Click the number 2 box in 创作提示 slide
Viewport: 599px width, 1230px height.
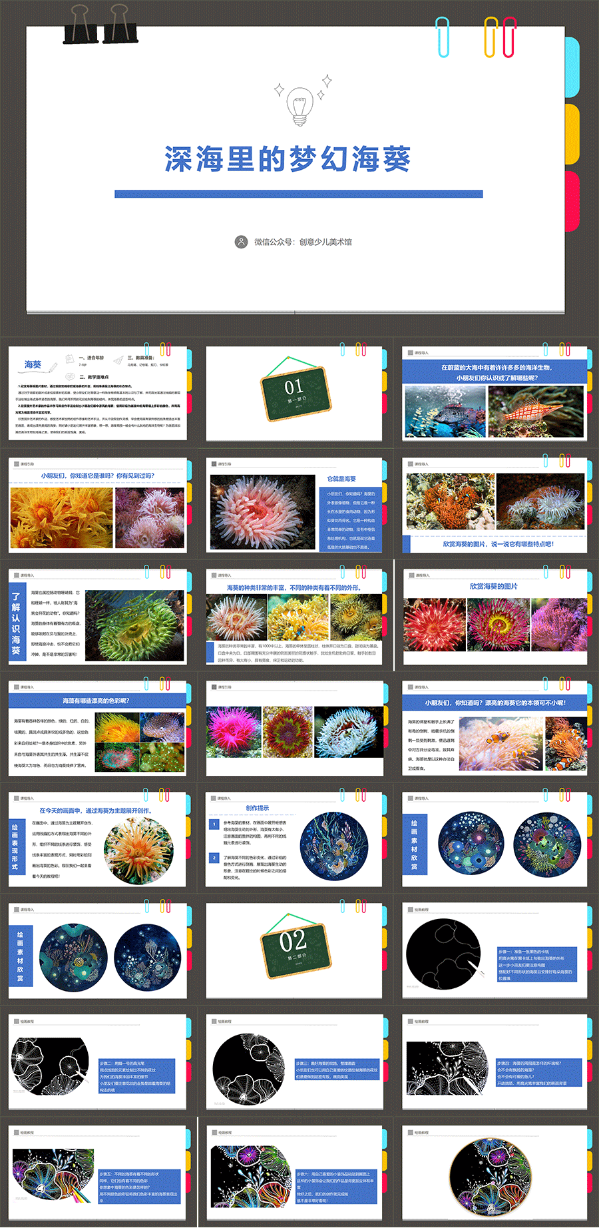click(214, 858)
